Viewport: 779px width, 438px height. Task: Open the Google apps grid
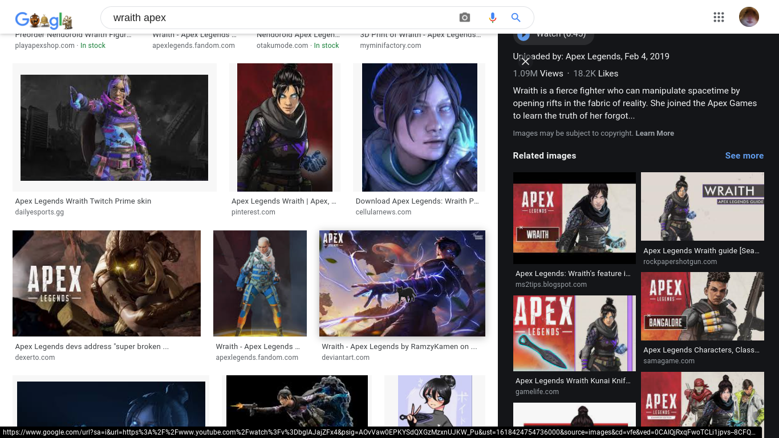point(719,17)
